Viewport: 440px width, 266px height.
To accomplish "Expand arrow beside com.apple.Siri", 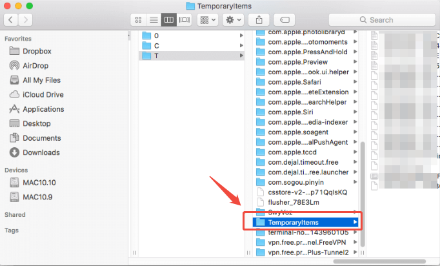I will tap(355, 112).
